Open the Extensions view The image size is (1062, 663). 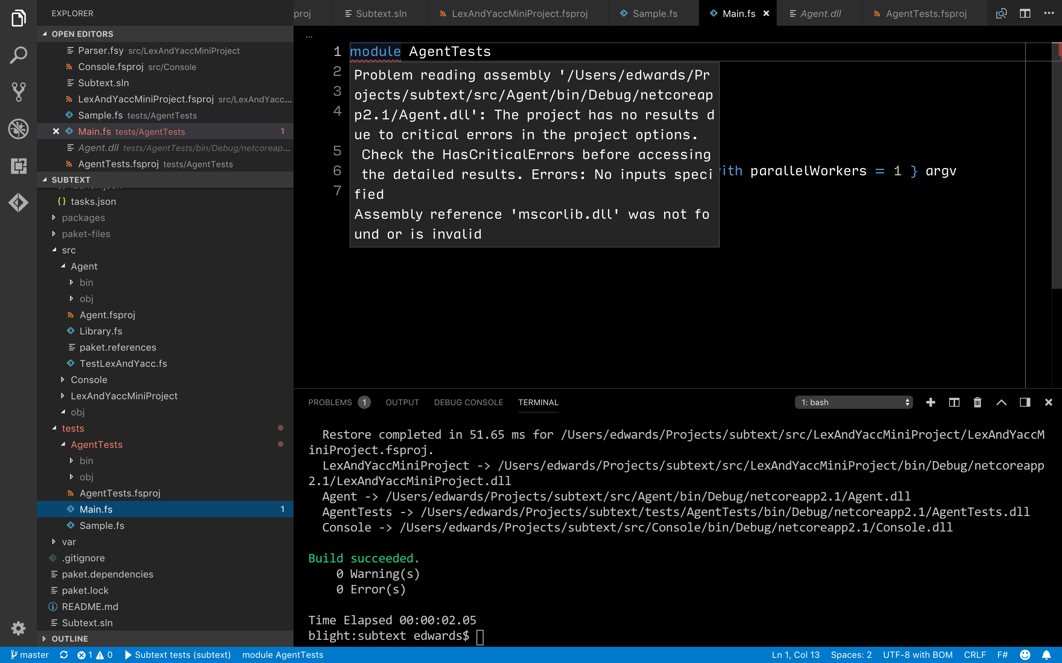[x=18, y=166]
